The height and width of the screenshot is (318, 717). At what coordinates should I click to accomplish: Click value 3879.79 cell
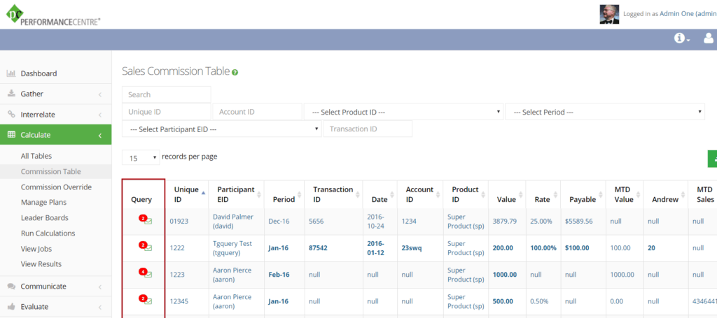pyautogui.click(x=504, y=222)
